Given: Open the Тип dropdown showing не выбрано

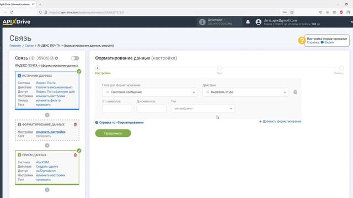Looking at the screenshot, I should (203, 108).
